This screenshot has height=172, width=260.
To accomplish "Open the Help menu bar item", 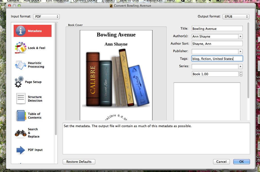I will [x=171, y=1].
